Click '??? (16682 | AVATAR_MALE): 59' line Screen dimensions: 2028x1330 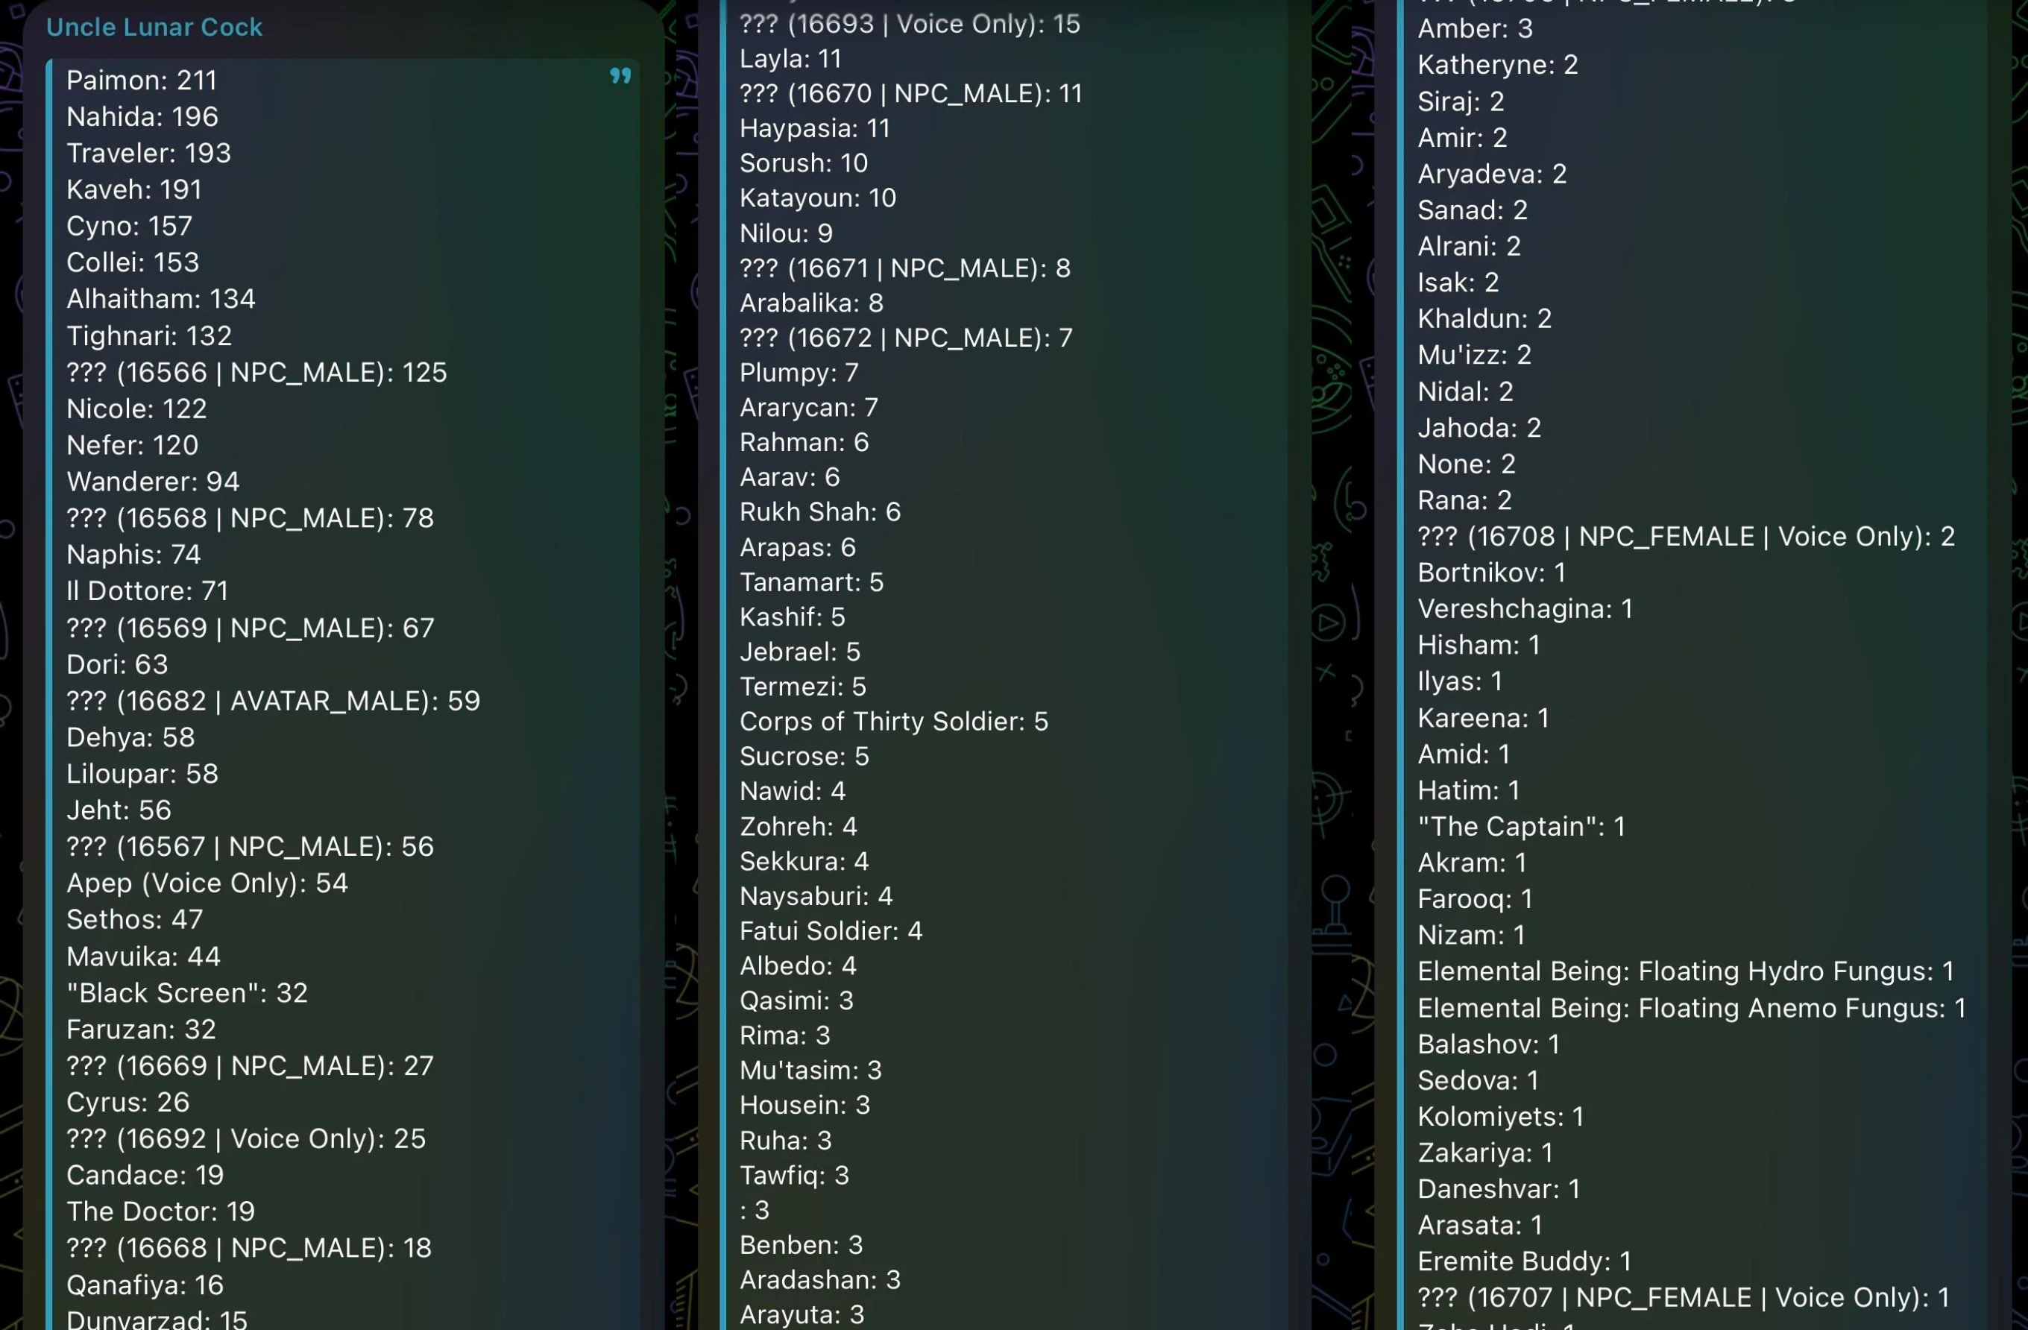pyautogui.click(x=273, y=700)
